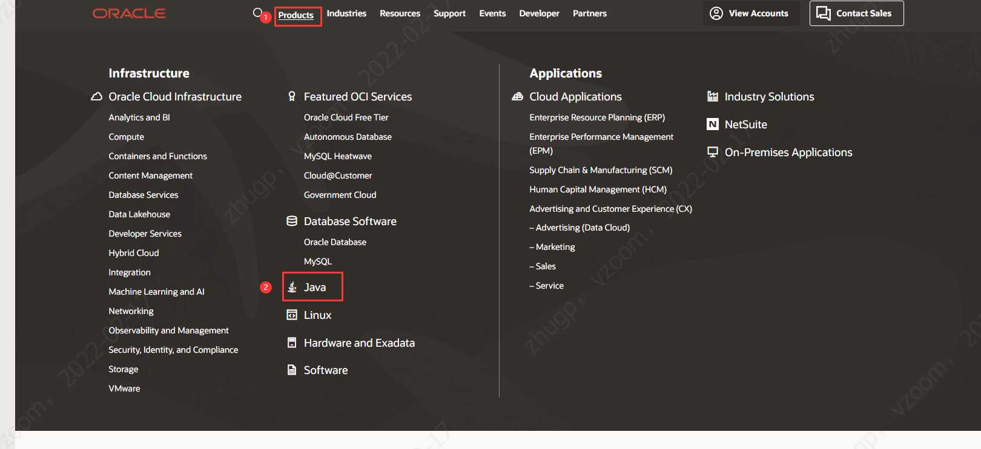
Task: Select Cloud@Customer
Action: pyautogui.click(x=338, y=175)
